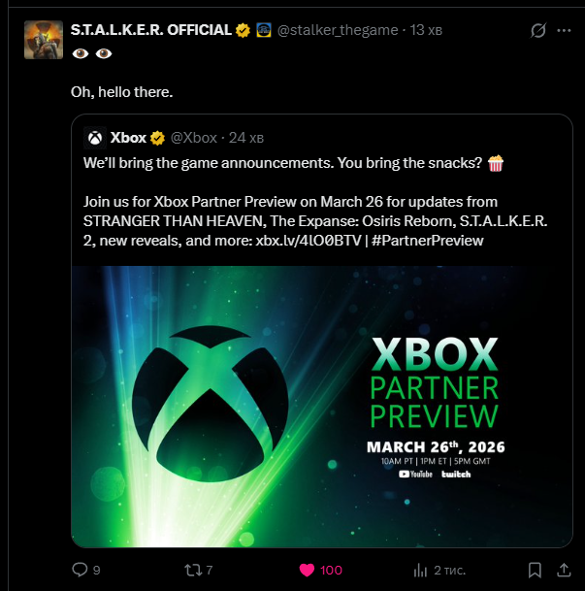
Task: View post analytics bar-chart icon
Action: [x=421, y=570]
